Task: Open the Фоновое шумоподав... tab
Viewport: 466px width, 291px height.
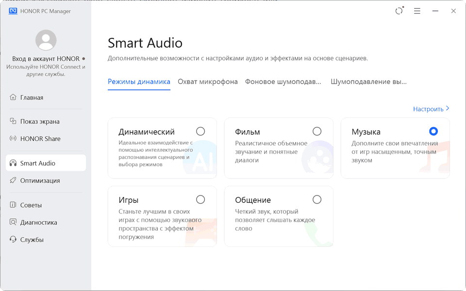Action: 283,81
